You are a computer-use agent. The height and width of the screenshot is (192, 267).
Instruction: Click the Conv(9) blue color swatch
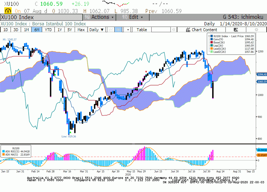211,39
